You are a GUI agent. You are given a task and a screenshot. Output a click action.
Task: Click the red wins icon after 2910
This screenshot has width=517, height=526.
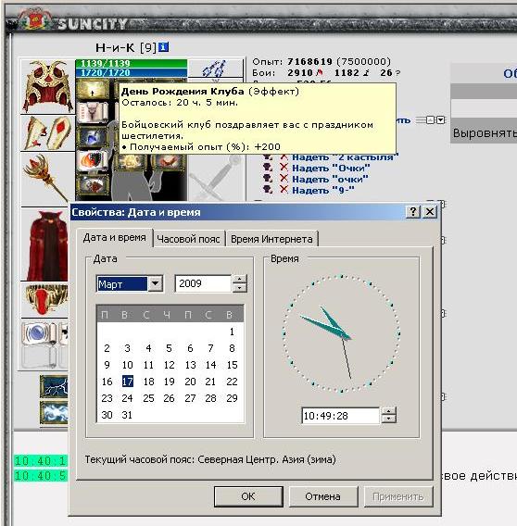(x=320, y=72)
